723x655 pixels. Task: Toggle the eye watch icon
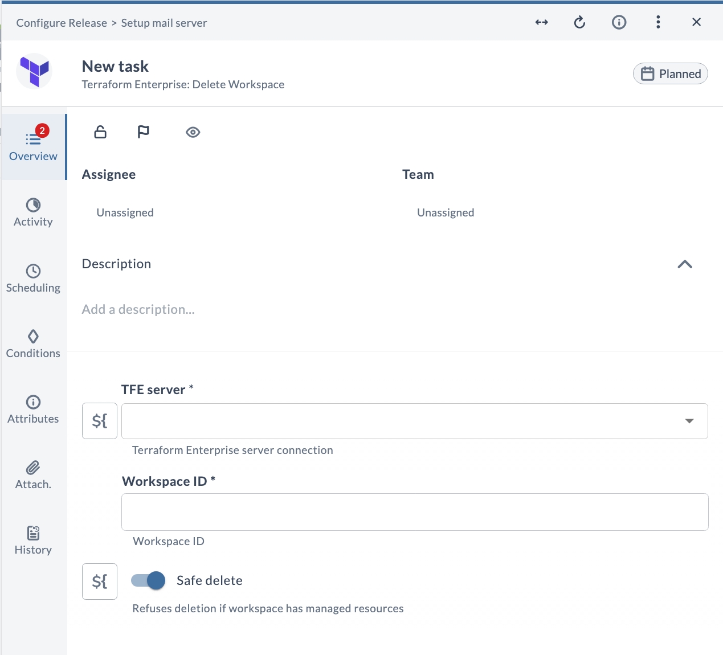pyautogui.click(x=193, y=132)
